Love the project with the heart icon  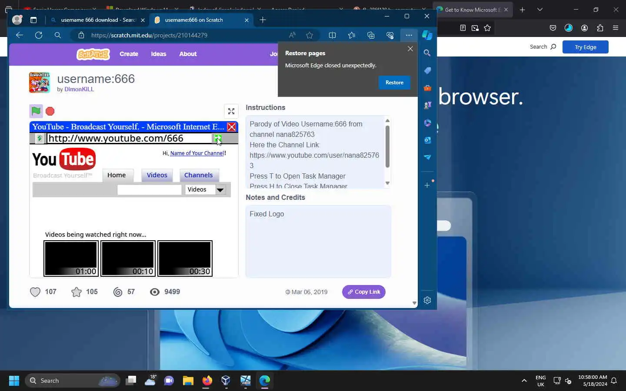tap(35, 292)
